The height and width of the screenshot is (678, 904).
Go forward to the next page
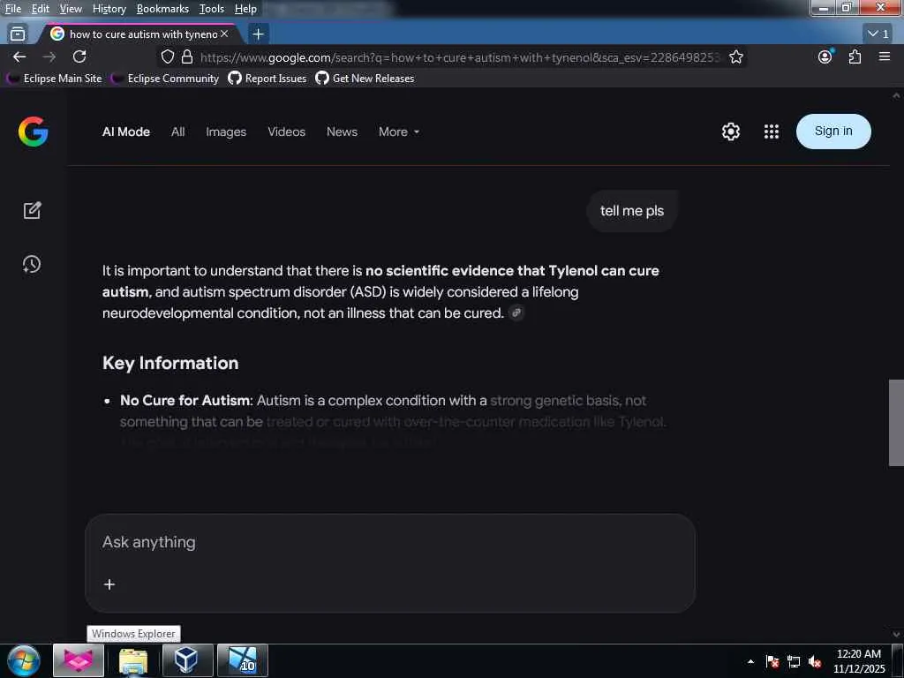[49, 56]
